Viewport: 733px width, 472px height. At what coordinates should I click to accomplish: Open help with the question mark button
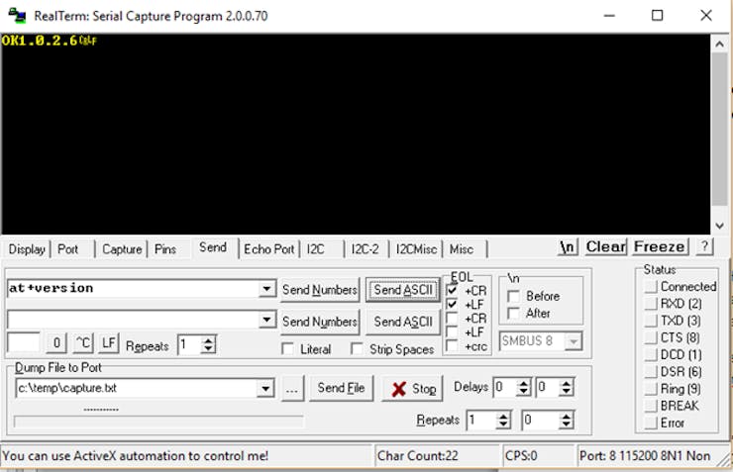[x=704, y=246]
